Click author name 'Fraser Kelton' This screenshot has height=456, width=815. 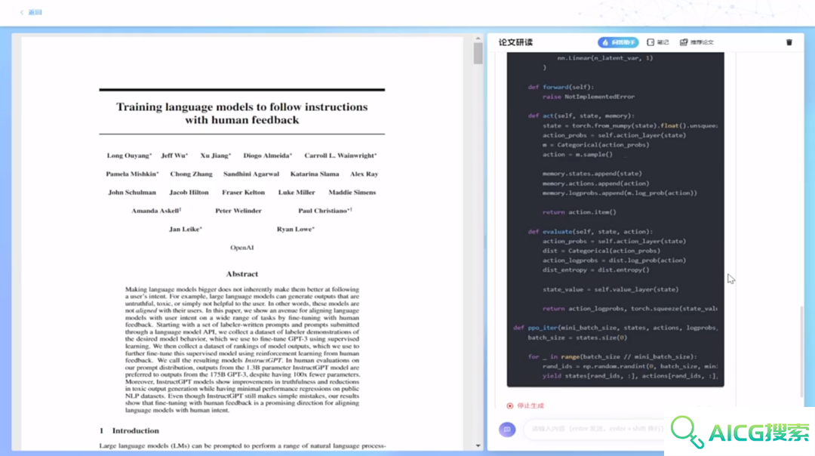(x=243, y=193)
